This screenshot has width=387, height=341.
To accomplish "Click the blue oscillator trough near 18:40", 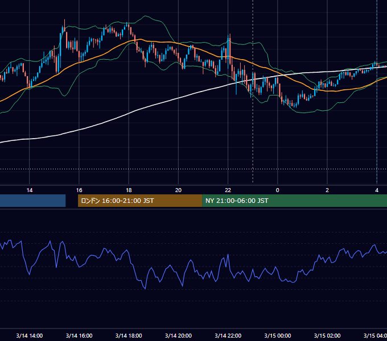I will [x=145, y=288].
